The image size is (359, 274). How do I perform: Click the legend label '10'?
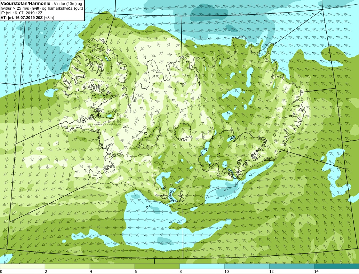pyautogui.click(x=227, y=271)
